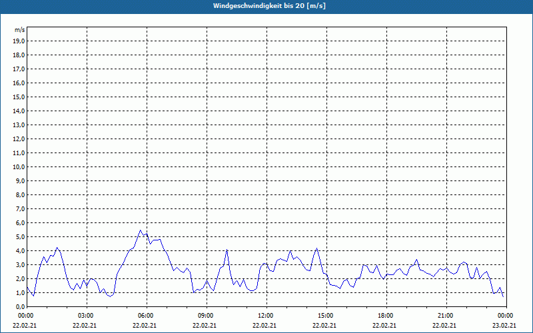The width and height of the screenshot is (533, 333).
Task: Click the 7,0 y-axis label
Action: pos(20,208)
